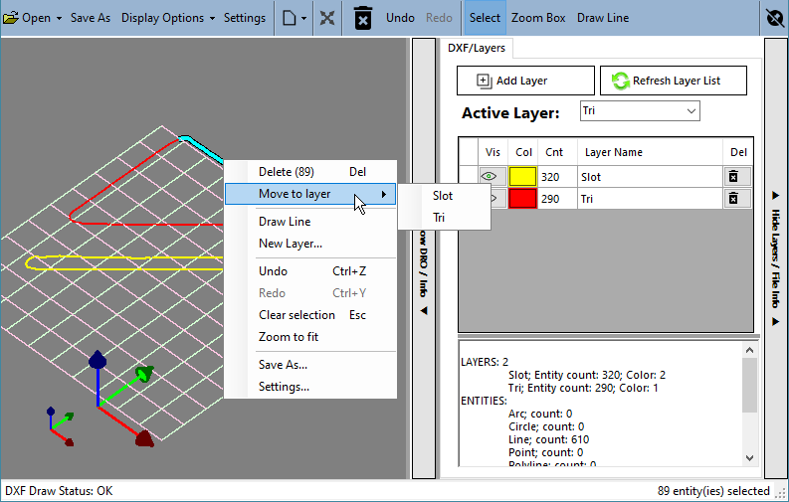Viewport: 789px width, 502px height.
Task: Move selection to the Slot layer
Action: [x=445, y=196]
